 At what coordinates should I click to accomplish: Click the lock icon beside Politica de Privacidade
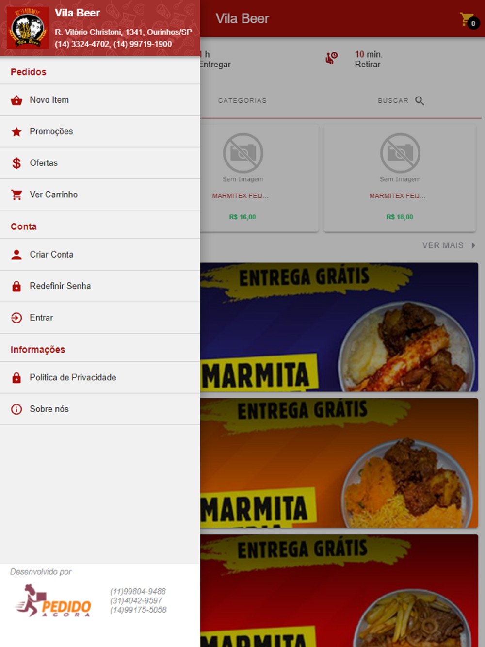point(16,378)
